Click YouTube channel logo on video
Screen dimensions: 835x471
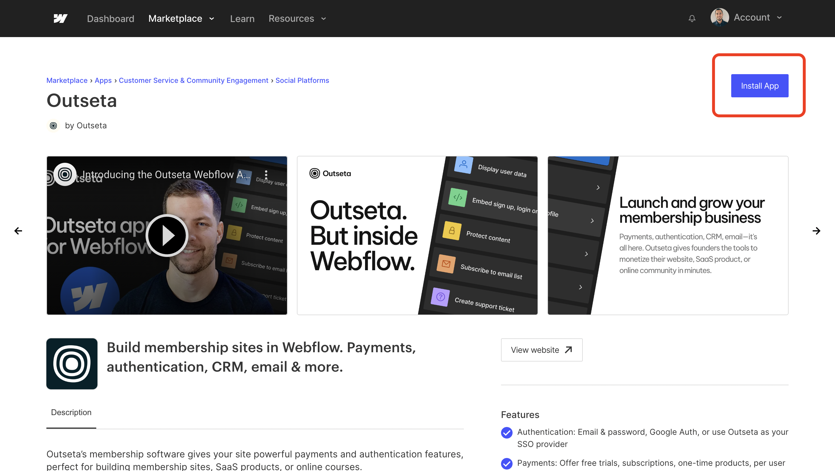65,174
